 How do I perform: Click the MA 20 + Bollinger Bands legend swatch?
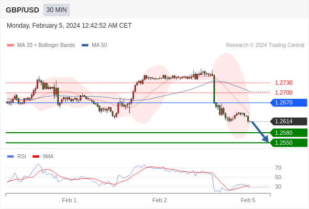tap(10, 45)
